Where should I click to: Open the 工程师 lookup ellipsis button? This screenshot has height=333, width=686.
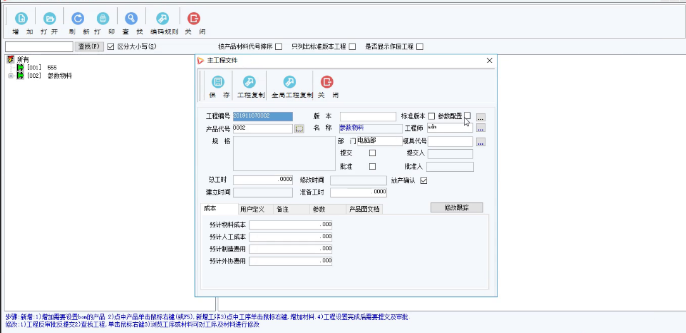click(480, 128)
